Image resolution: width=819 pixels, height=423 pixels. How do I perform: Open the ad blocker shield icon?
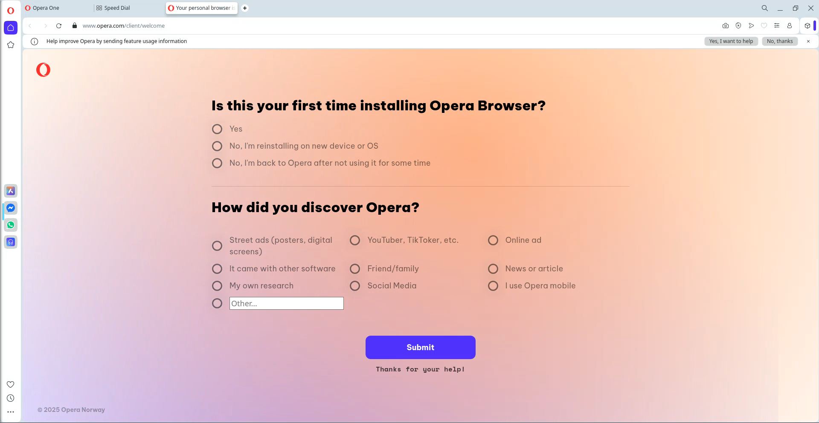pos(738,26)
